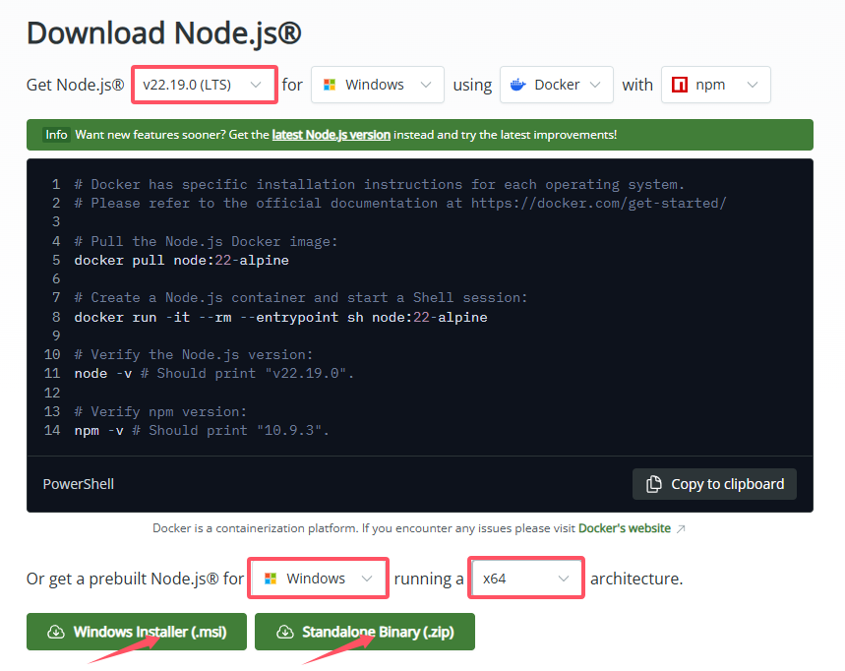Click code line 'npm -v # Should print'
The height and width of the screenshot is (671, 845).
coord(202,430)
